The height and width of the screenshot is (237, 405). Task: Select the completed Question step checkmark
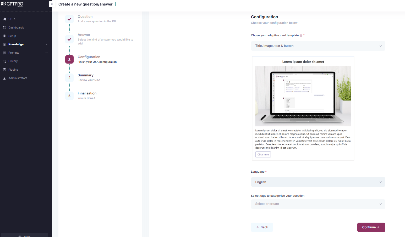pos(69,19)
